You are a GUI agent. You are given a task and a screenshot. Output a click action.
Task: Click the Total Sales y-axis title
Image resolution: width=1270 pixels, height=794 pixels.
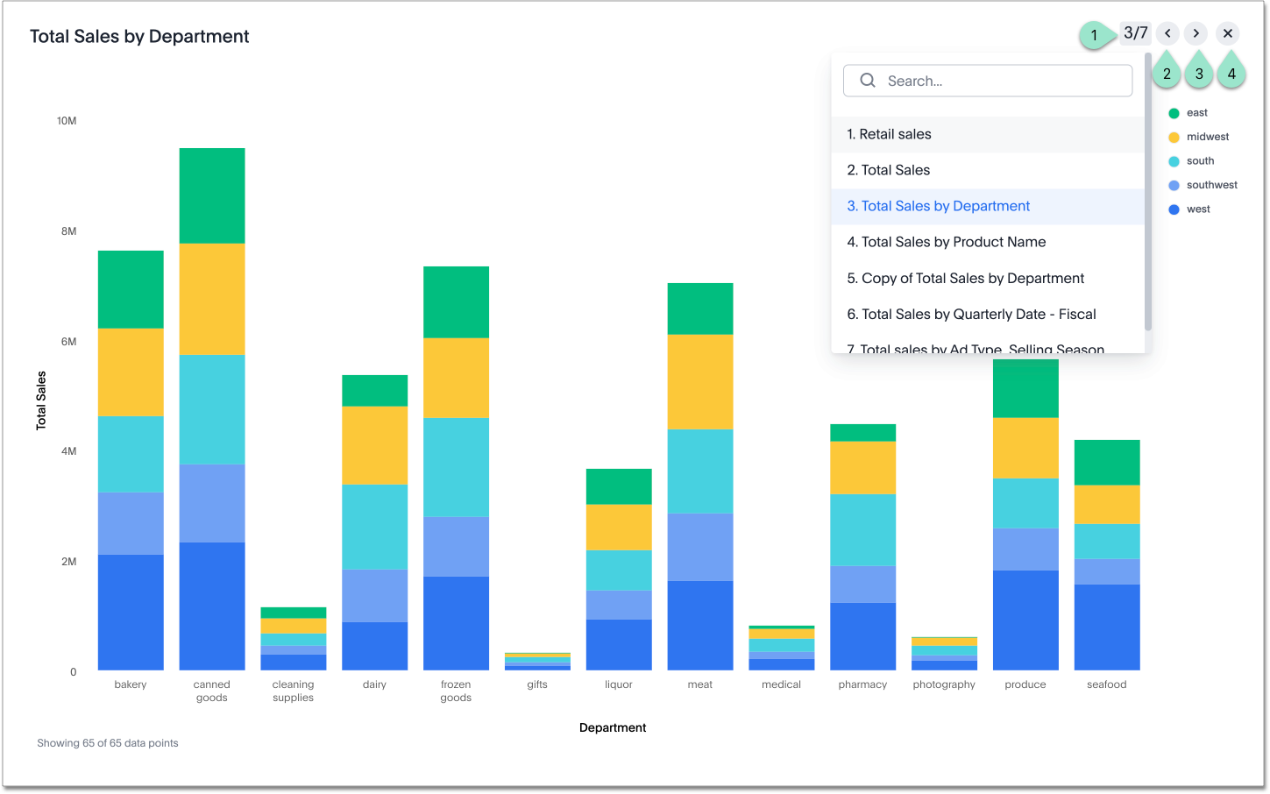pyautogui.click(x=41, y=401)
